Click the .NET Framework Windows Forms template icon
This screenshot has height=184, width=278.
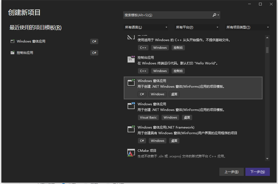click(131, 129)
